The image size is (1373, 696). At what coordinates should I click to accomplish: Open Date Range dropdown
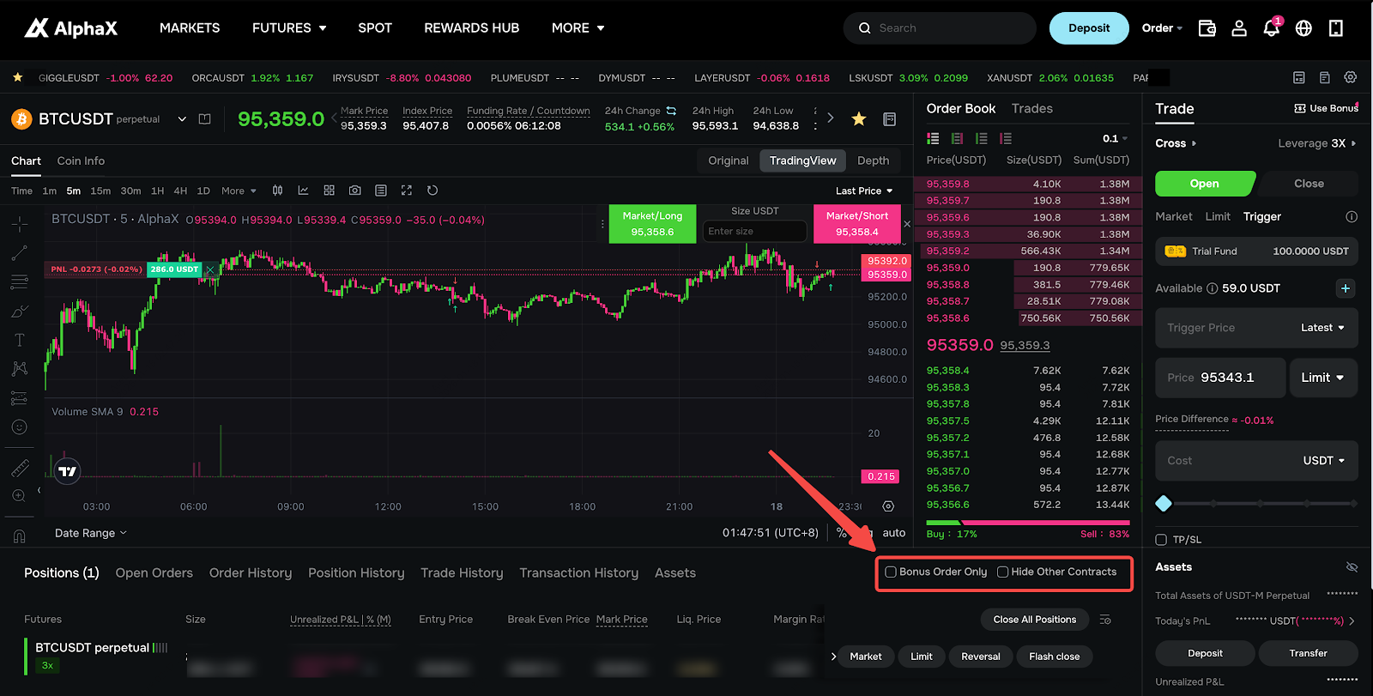[91, 533]
